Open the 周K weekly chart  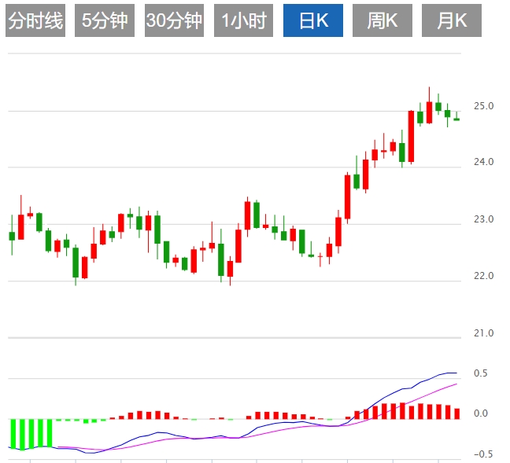pyautogui.click(x=382, y=21)
